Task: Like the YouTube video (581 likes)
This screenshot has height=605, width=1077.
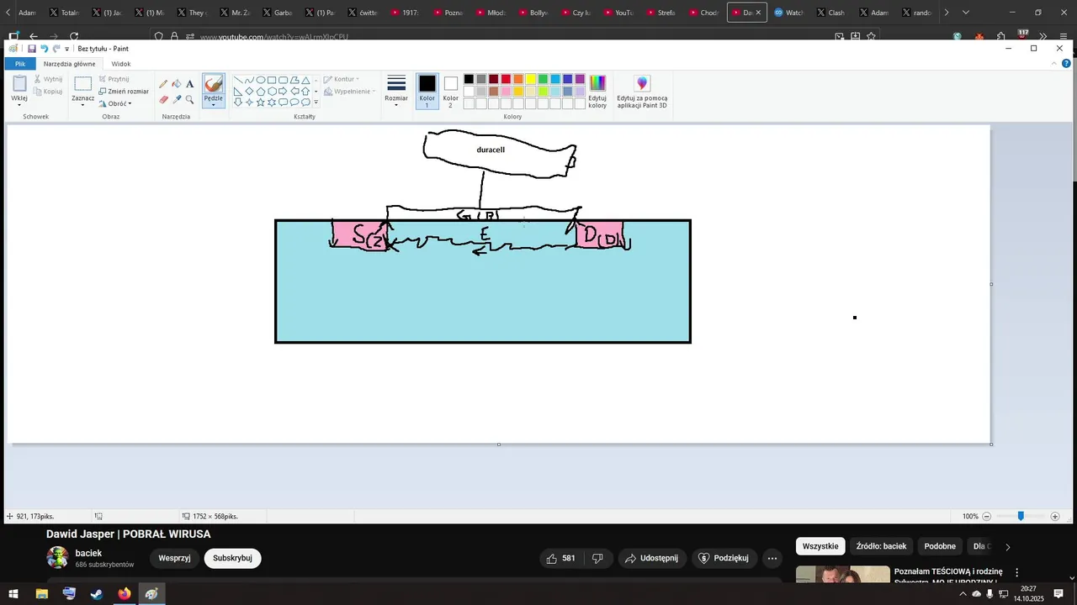Action: 561,558
